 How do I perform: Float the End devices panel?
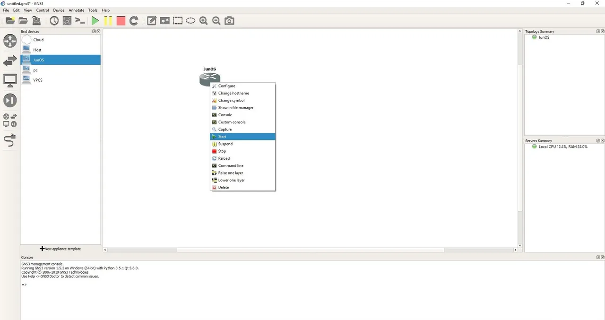click(94, 32)
